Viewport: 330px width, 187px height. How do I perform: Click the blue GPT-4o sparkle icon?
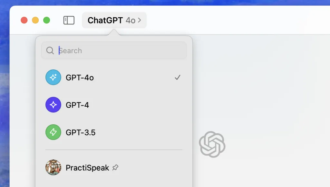coord(53,77)
